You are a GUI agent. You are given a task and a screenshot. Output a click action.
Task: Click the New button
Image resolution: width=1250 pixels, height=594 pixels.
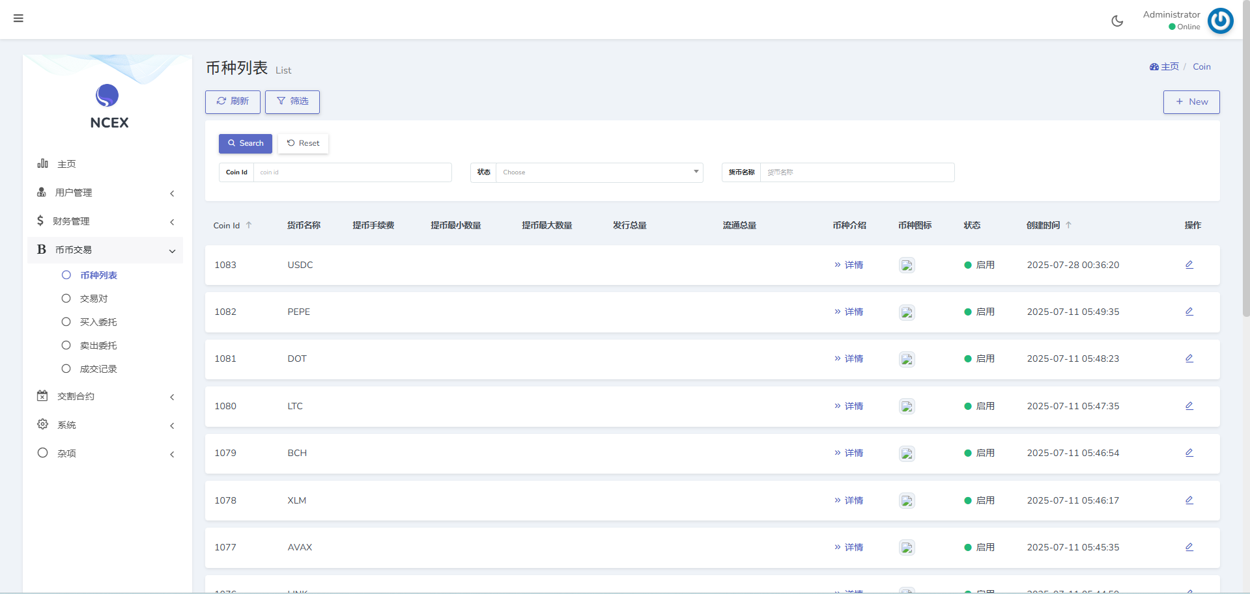coord(1191,101)
